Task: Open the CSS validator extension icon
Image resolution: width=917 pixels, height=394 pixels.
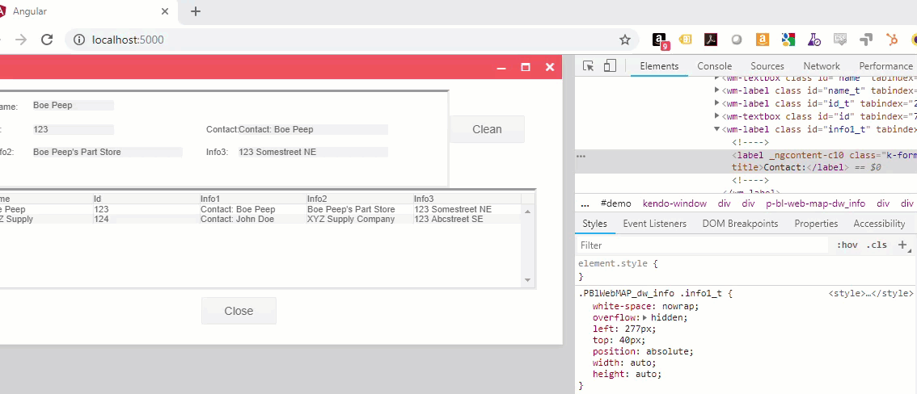Action: [840, 39]
